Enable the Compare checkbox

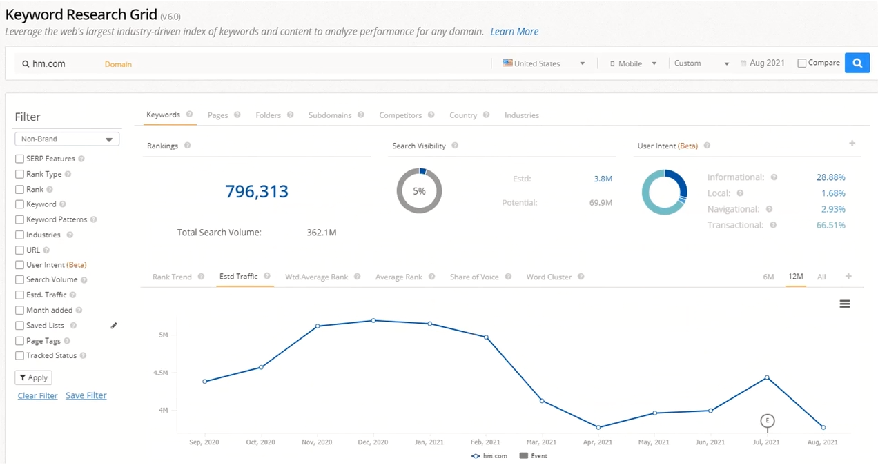[x=803, y=62]
